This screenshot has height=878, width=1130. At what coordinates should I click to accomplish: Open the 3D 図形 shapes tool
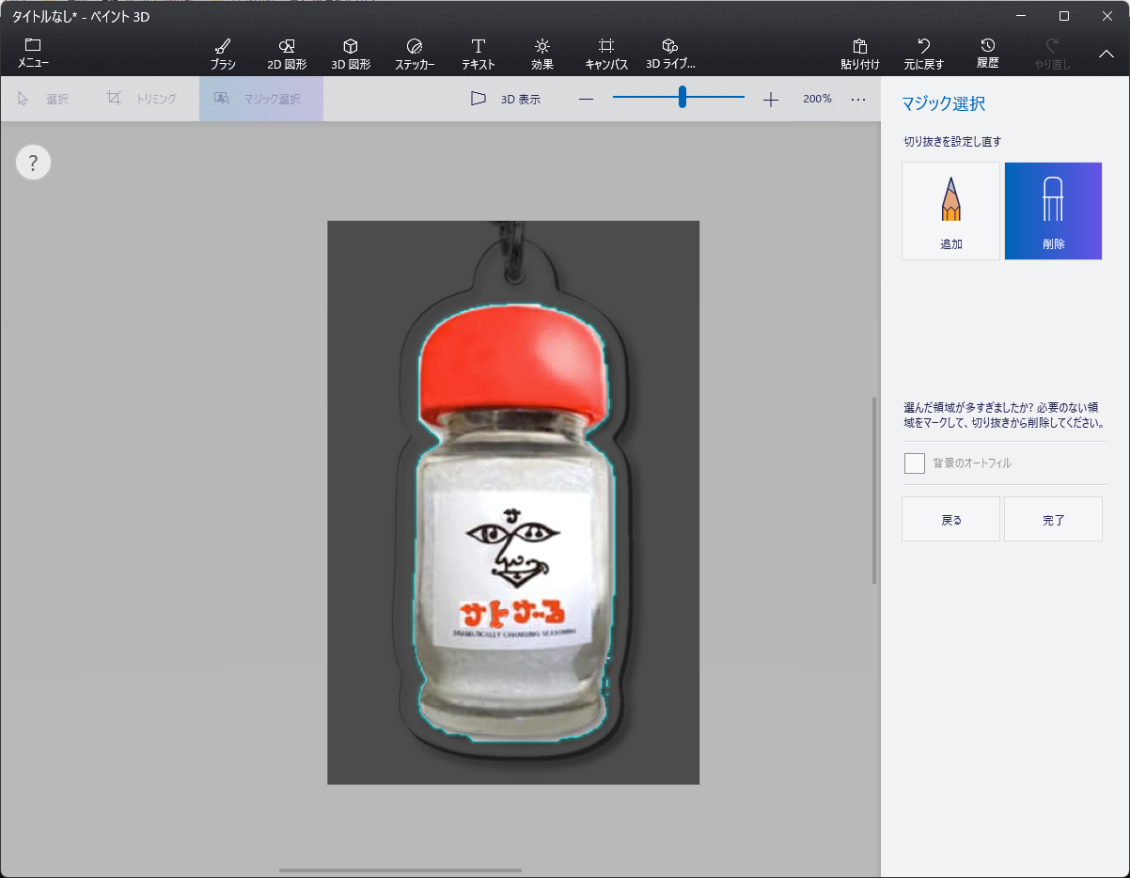click(x=351, y=54)
